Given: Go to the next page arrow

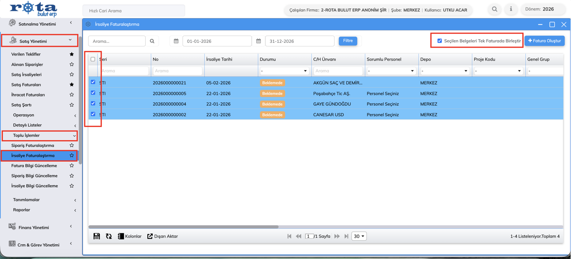Looking at the screenshot, I should click(337, 236).
